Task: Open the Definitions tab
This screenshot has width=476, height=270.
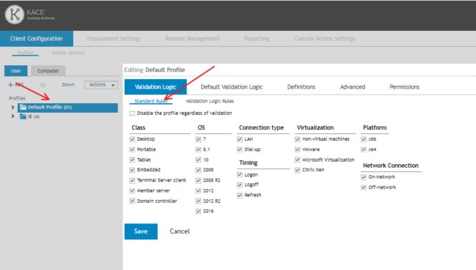Action: pyautogui.click(x=301, y=87)
